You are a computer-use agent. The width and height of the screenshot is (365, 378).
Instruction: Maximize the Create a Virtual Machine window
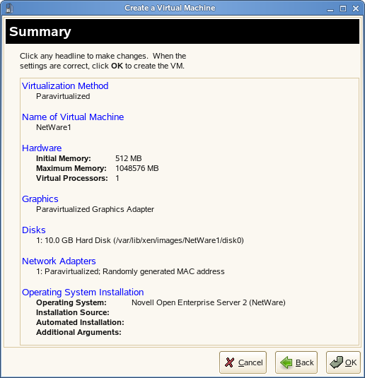click(343, 9)
